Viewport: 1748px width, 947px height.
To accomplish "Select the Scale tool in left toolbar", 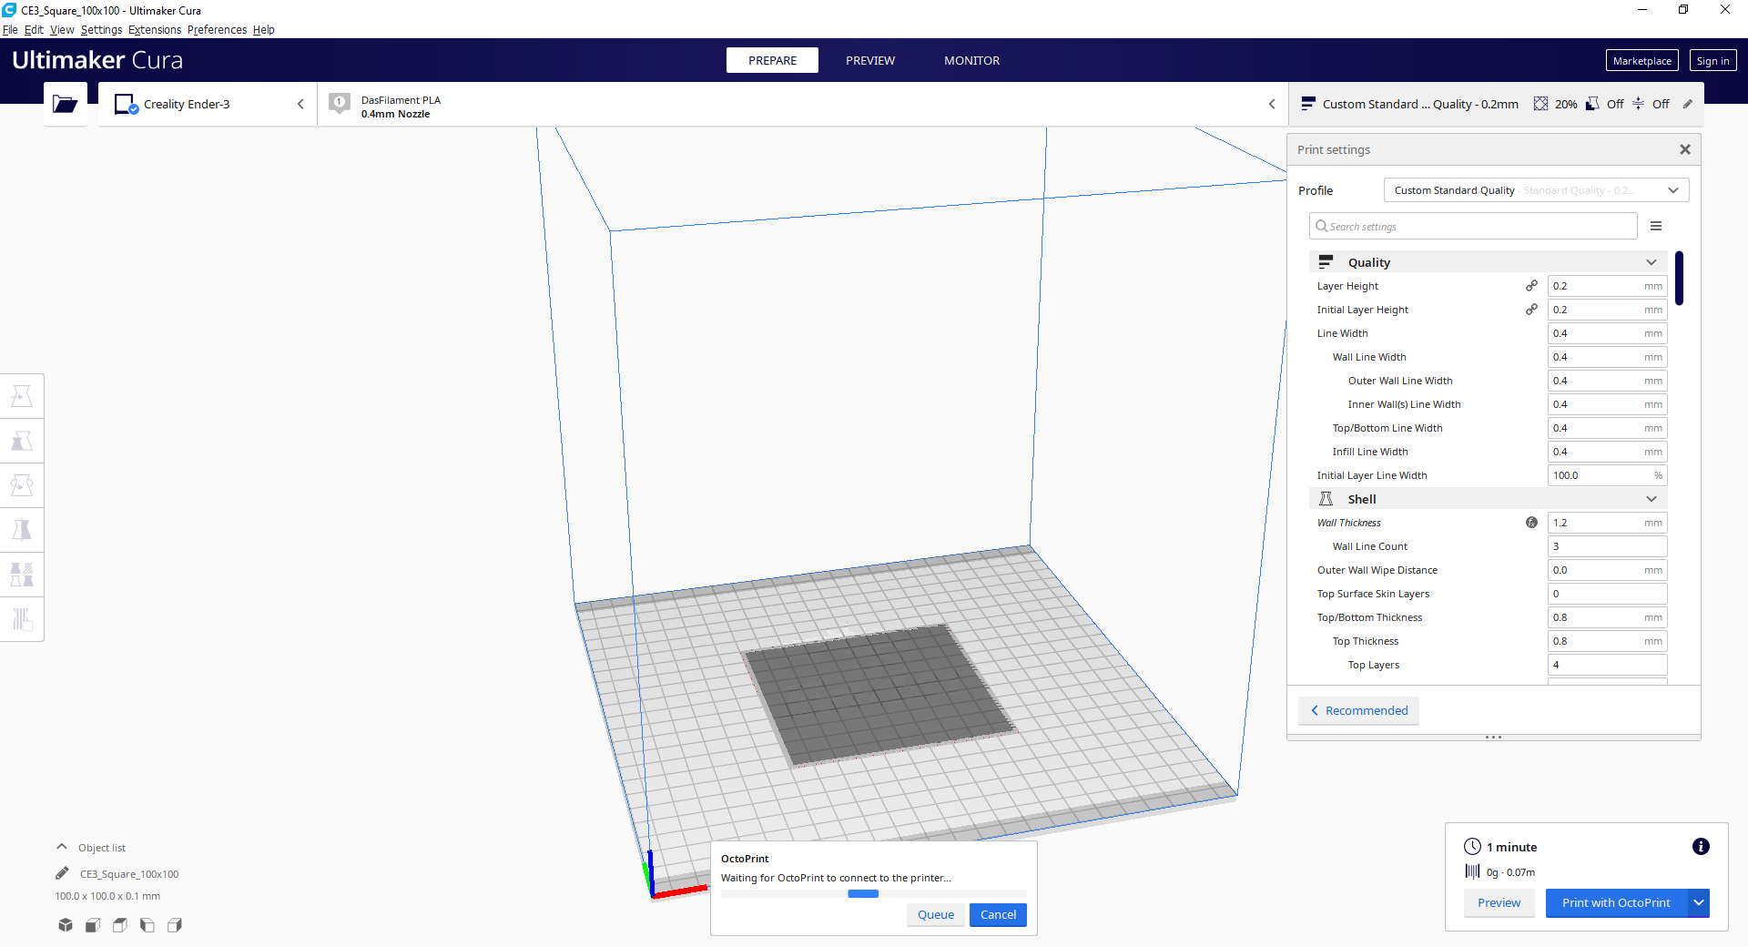I will (x=22, y=441).
